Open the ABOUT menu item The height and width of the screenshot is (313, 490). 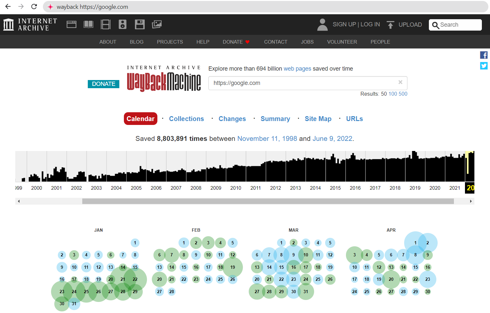coord(108,42)
